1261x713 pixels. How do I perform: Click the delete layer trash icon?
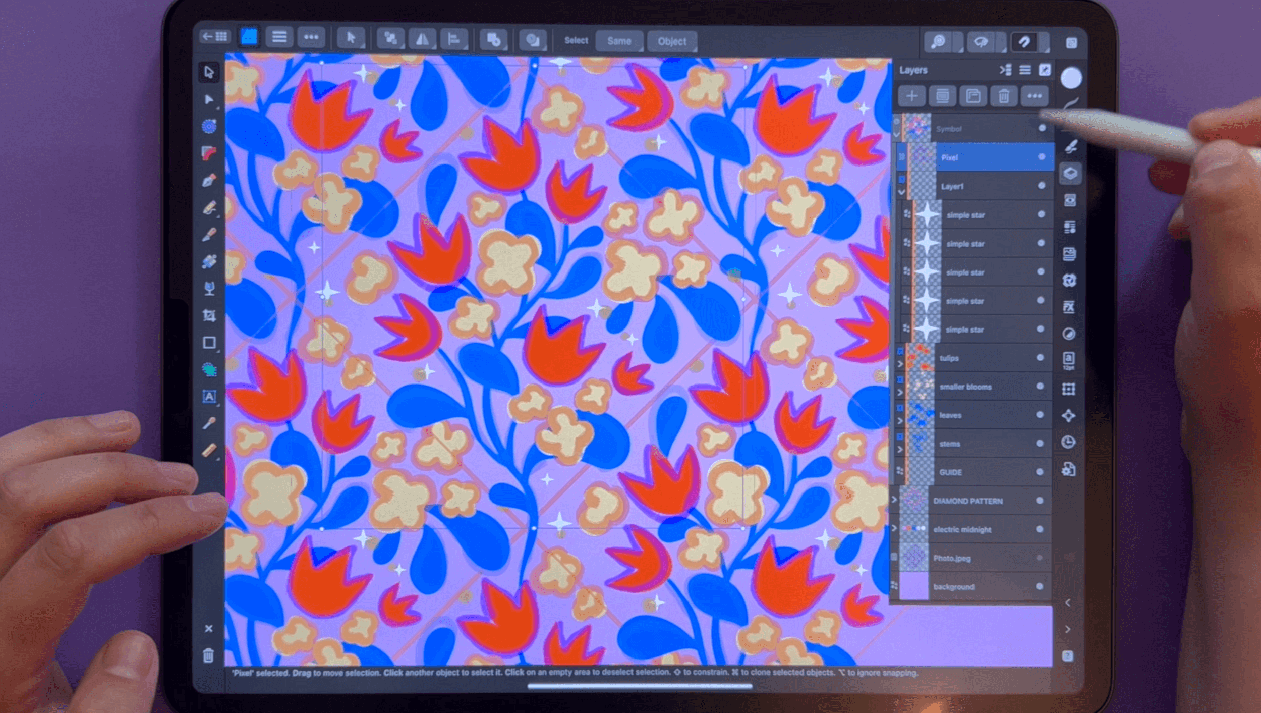(1003, 96)
